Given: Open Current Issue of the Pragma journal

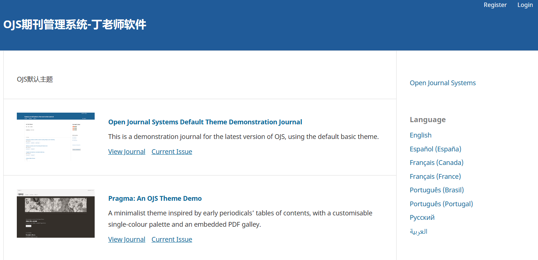Looking at the screenshot, I should 172,240.
